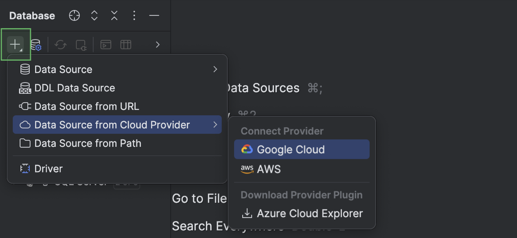Select Data Source from Path
This screenshot has height=238, width=517.
pyautogui.click(x=88, y=143)
